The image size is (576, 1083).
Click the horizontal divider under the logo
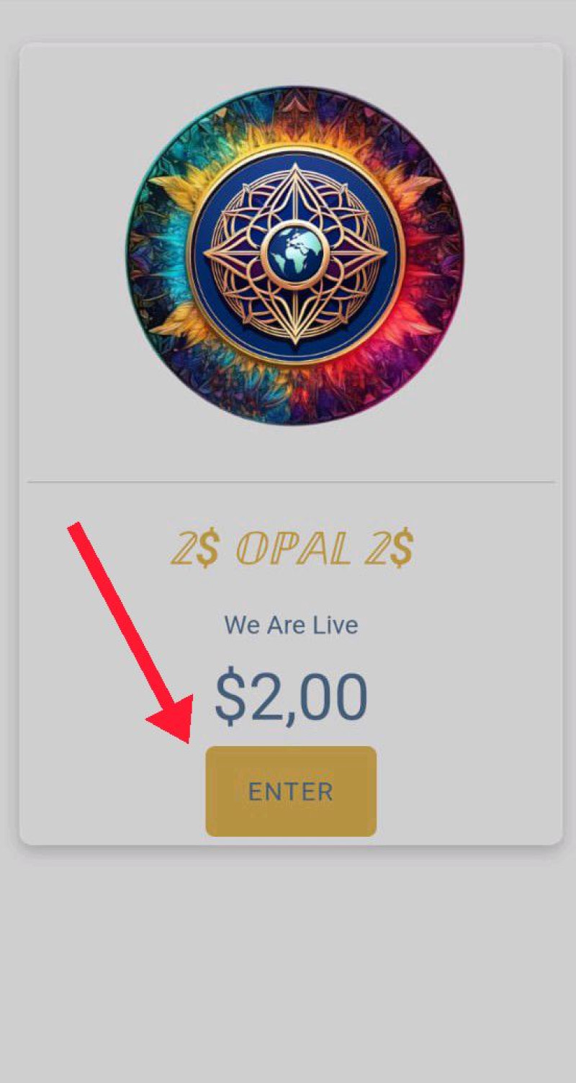(291, 481)
